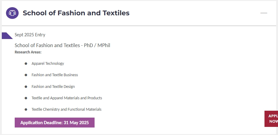
Task: Select Textile Chemistry and Functional Materials
Action: pos(66,109)
